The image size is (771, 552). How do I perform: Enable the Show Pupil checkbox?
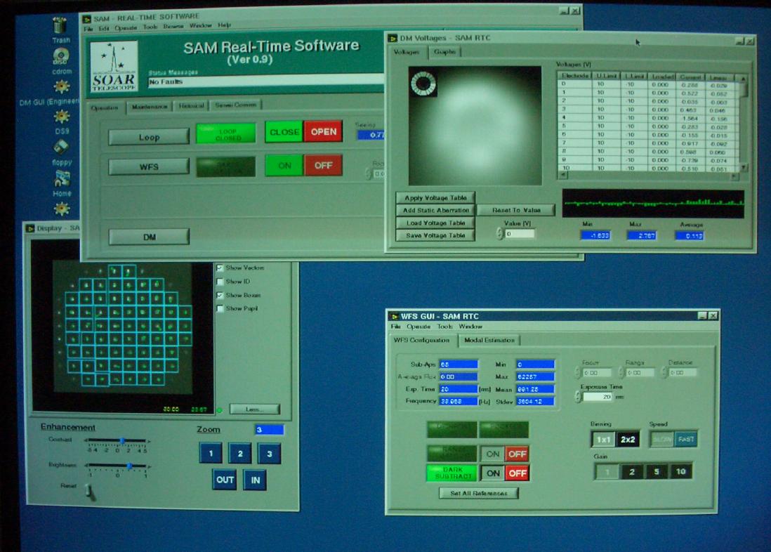[x=220, y=308]
